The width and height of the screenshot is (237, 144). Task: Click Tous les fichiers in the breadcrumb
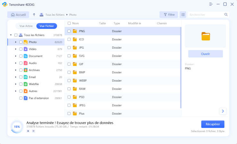(55, 15)
